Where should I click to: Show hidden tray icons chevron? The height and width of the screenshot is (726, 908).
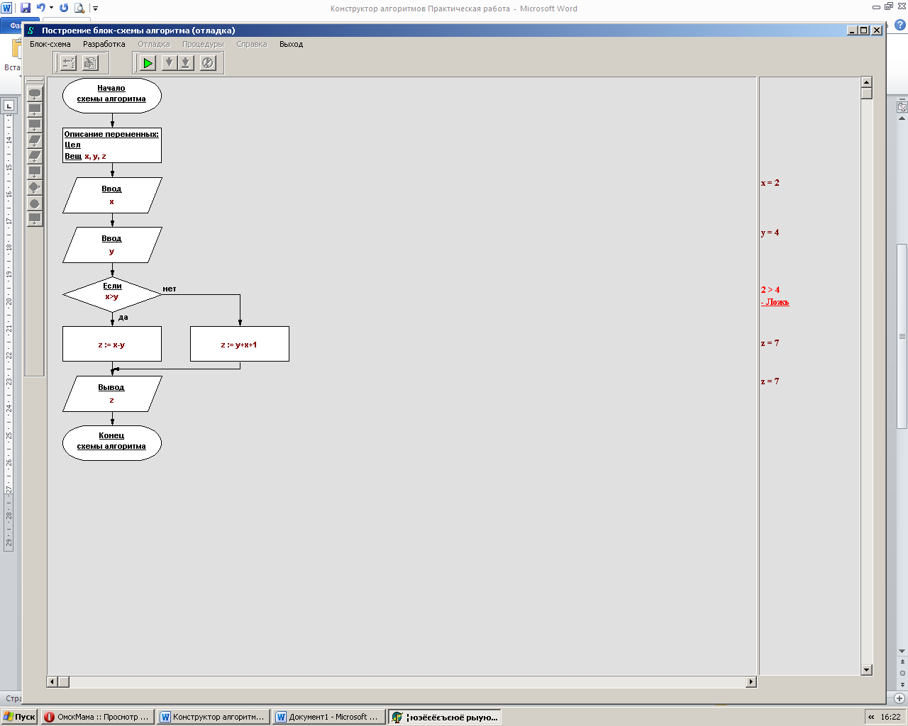pos(871,717)
